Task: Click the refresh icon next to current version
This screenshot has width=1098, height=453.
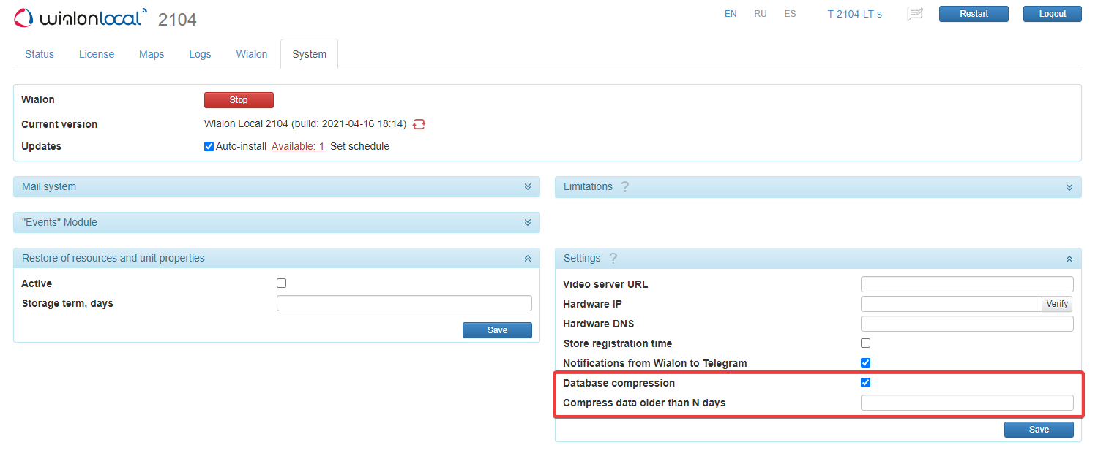Action: click(419, 124)
